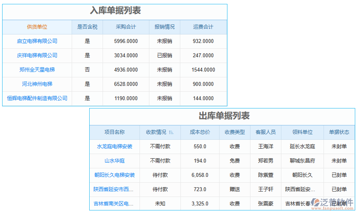Click the 采购合计 column header
Image resolution: width=357 pixels, height=214 pixels.
pyautogui.click(x=125, y=27)
